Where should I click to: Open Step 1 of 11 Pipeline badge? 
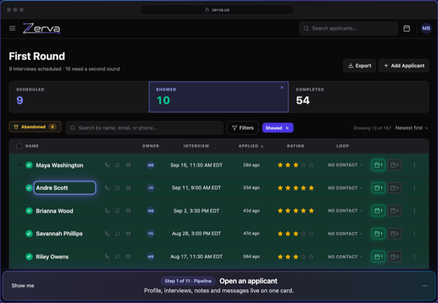188,281
